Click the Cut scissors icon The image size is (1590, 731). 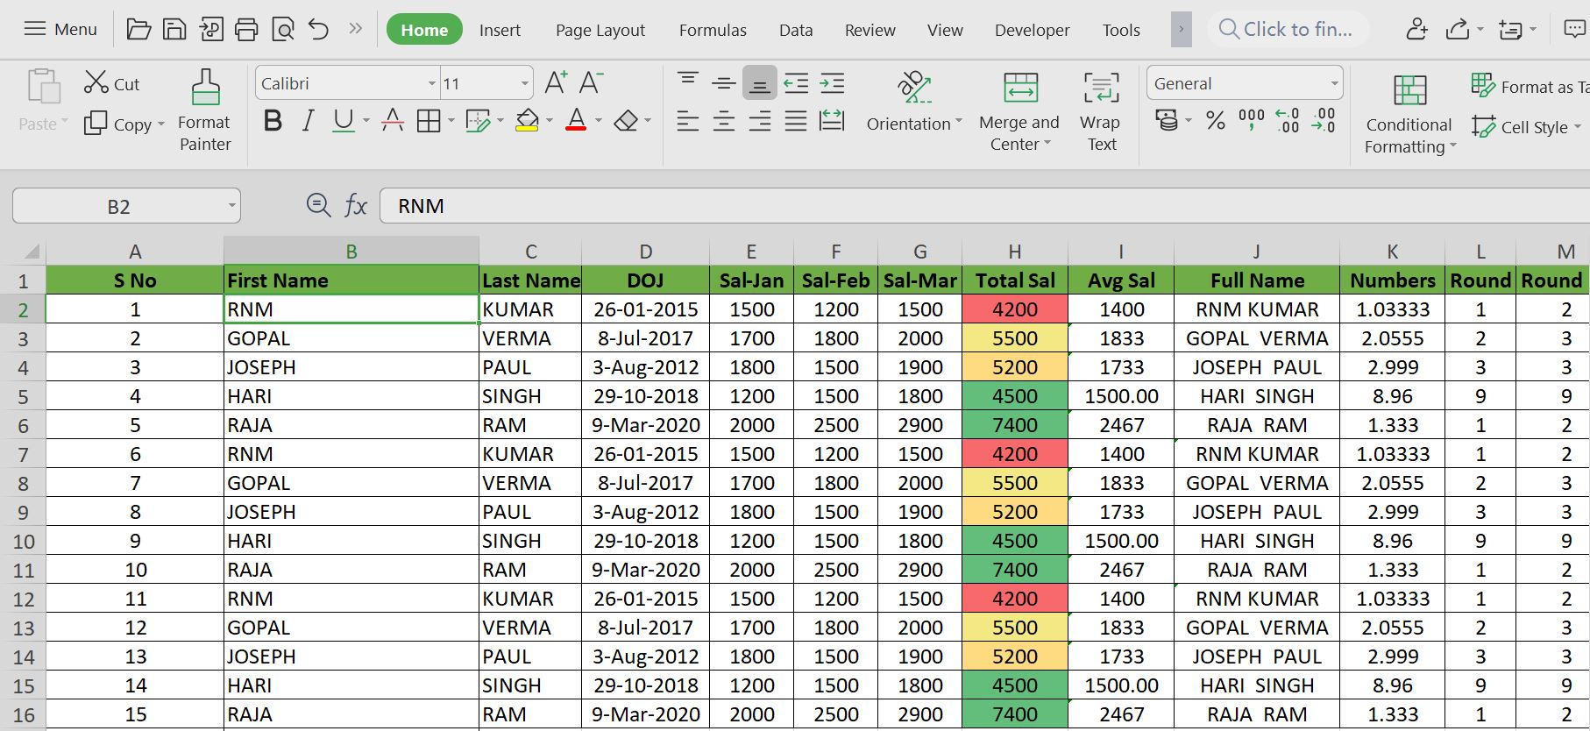96,82
